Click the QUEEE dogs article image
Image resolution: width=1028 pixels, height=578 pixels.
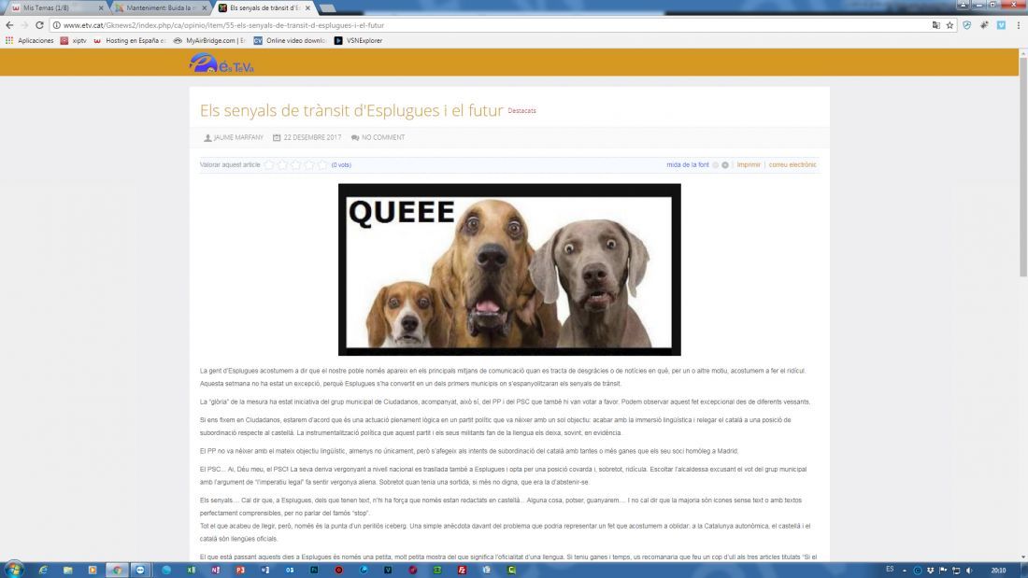click(509, 269)
